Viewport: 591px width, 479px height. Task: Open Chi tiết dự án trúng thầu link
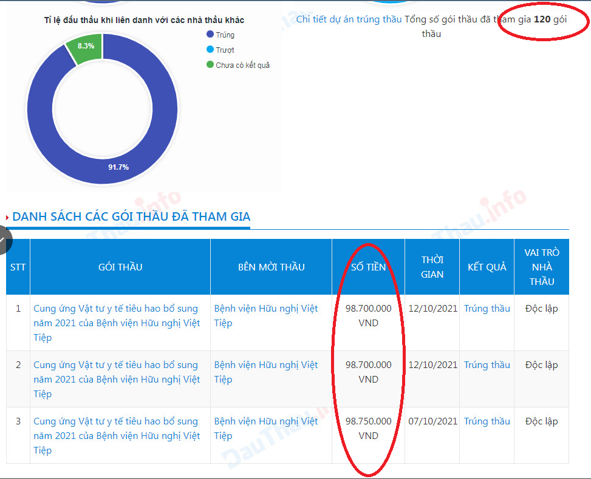349,19
